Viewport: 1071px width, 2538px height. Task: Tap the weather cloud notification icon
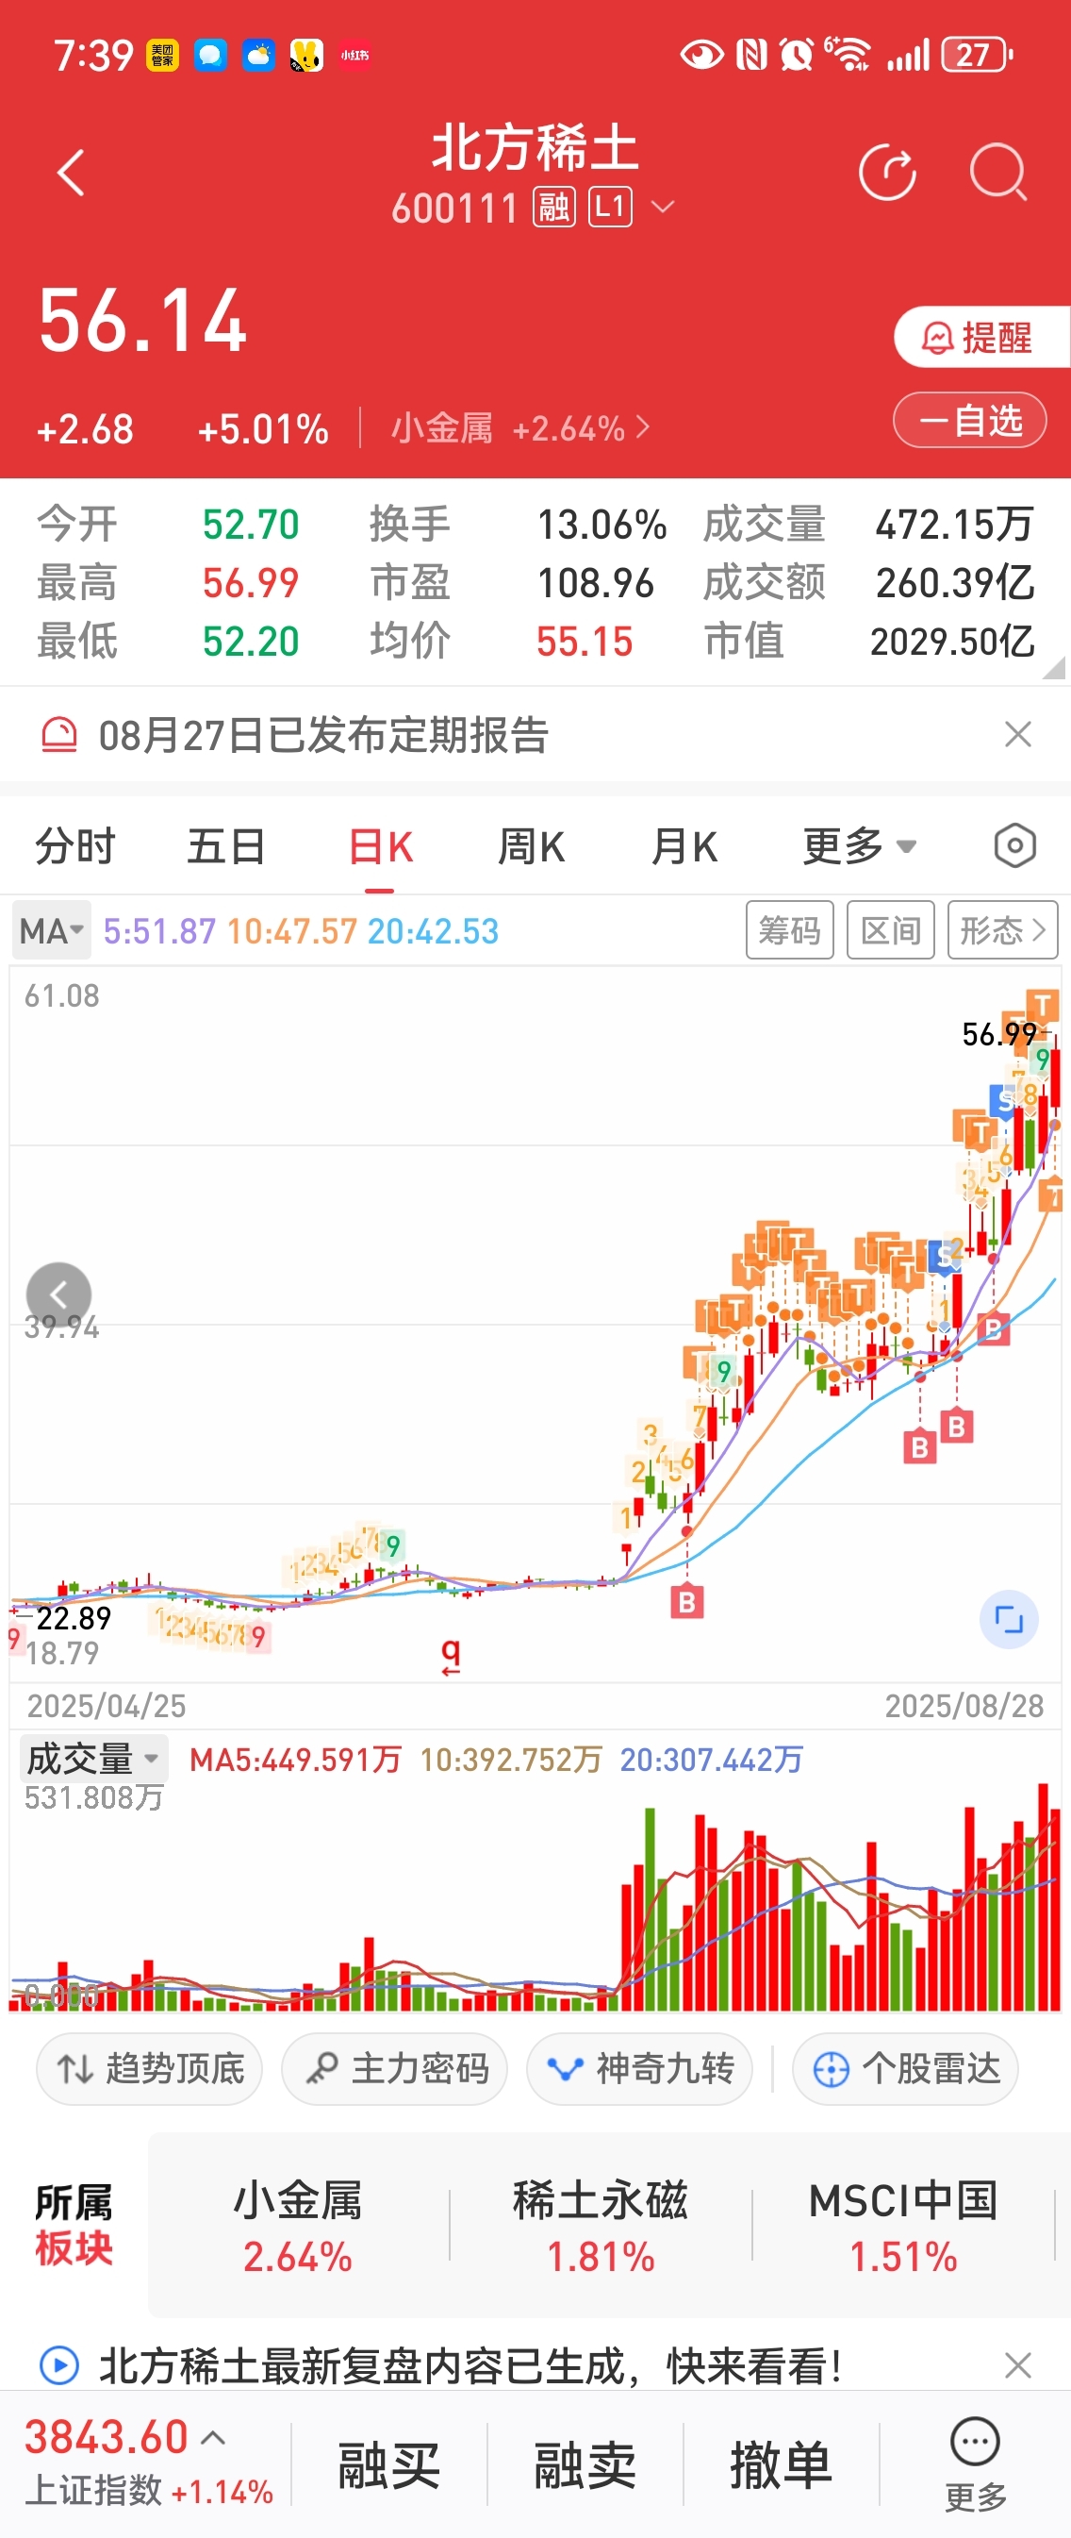pos(258,55)
